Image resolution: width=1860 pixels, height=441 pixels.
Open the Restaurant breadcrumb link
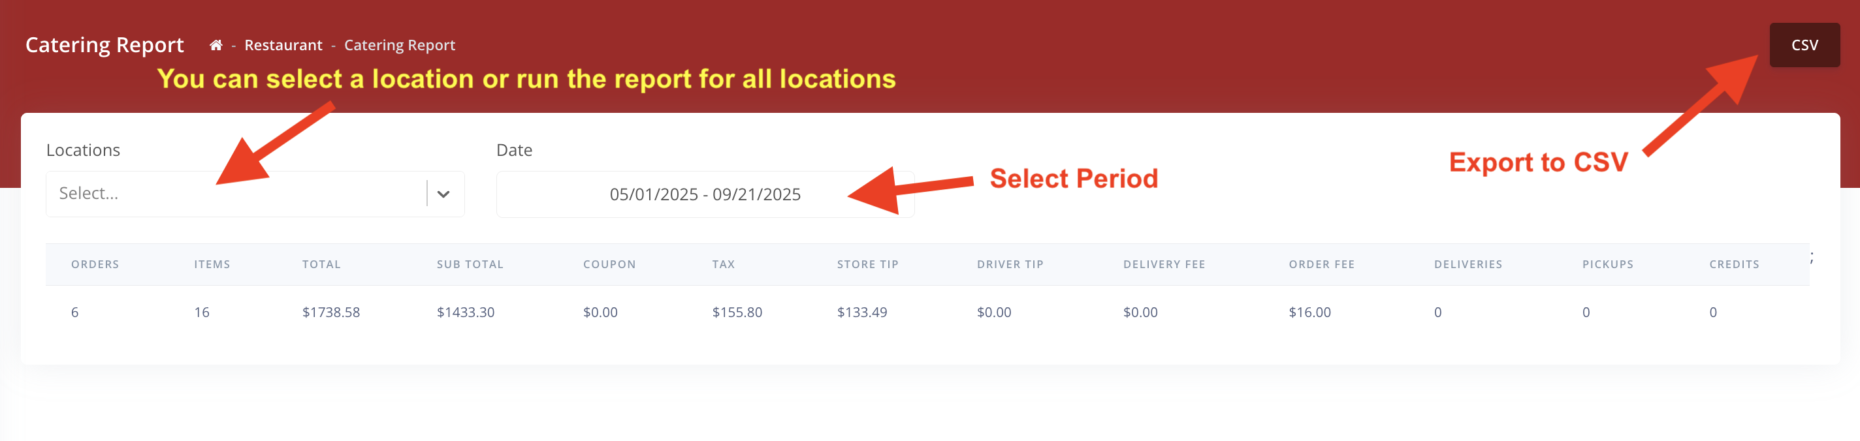click(283, 46)
